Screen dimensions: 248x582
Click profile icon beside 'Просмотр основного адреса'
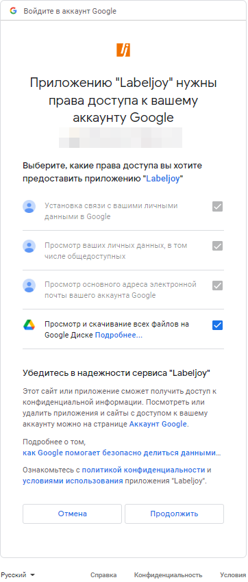point(29,285)
